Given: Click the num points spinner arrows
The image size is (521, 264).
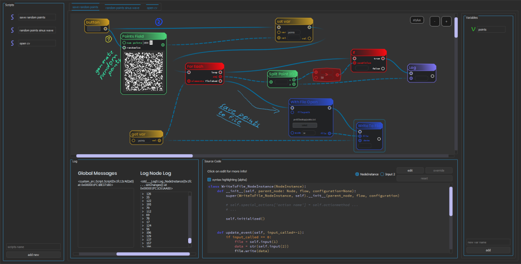Looking at the screenshot, I should click(x=151, y=42).
